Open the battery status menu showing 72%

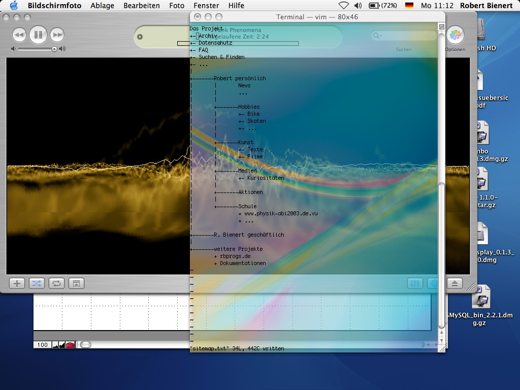tap(383, 5)
